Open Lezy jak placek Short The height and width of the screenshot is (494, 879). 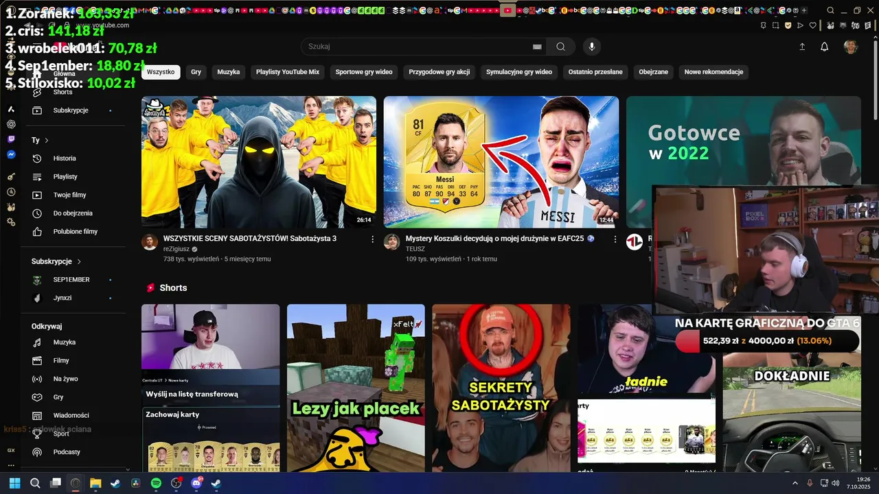[x=356, y=388]
